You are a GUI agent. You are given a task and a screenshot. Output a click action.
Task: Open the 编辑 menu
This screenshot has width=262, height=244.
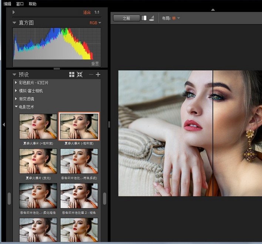[7, 4]
